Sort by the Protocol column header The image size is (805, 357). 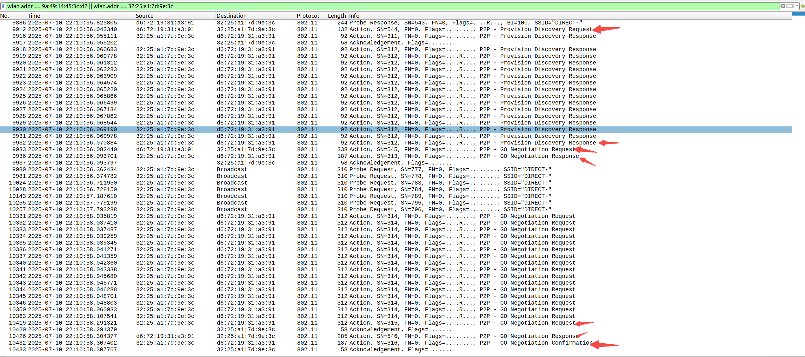307,16
